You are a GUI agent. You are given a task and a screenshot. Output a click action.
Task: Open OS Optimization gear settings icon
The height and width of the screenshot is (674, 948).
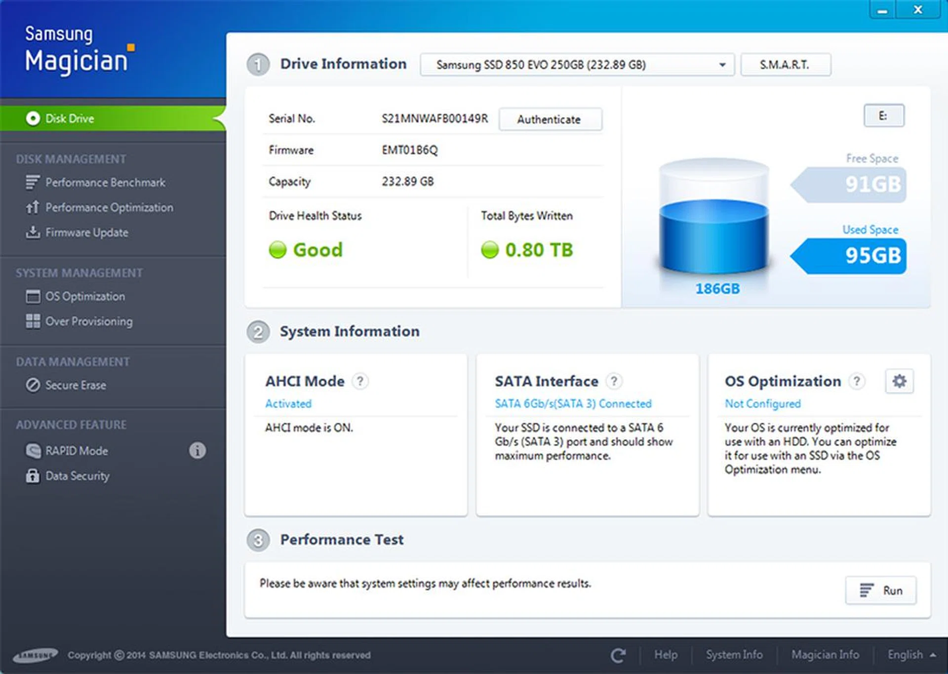point(899,381)
